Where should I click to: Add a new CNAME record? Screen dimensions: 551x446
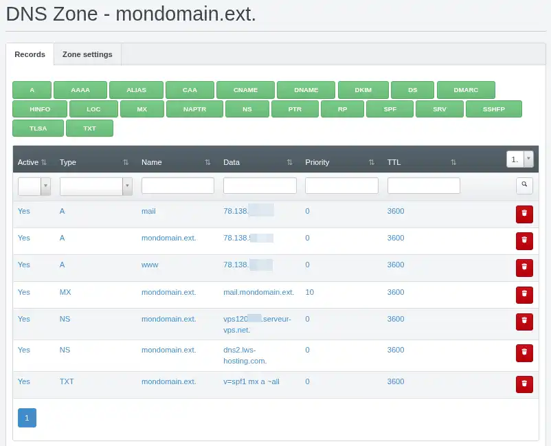246,90
